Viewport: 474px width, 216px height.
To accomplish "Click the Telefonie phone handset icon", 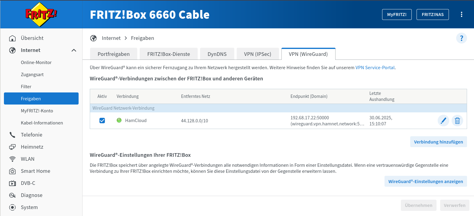I will pos(12,135).
